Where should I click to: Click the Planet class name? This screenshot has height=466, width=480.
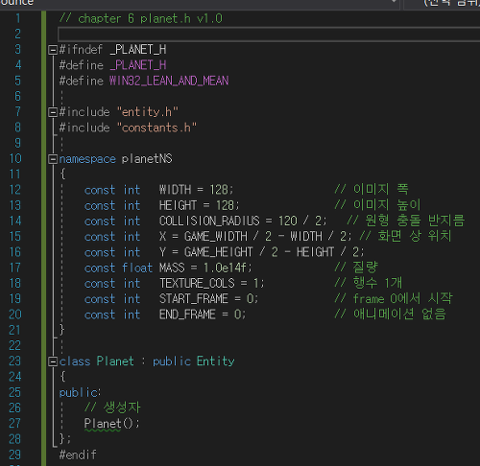115,361
